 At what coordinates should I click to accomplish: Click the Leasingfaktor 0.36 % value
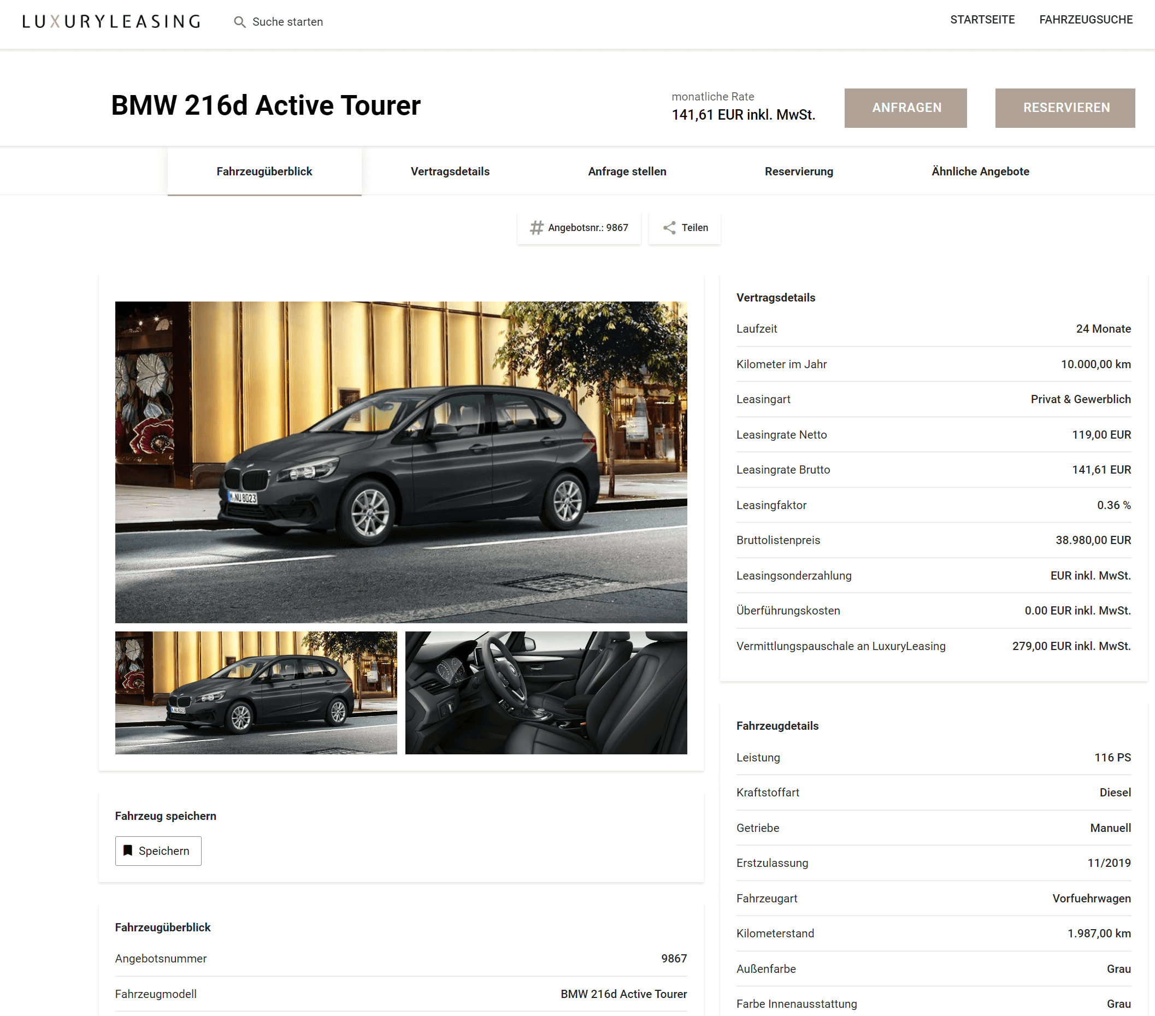click(x=1113, y=505)
